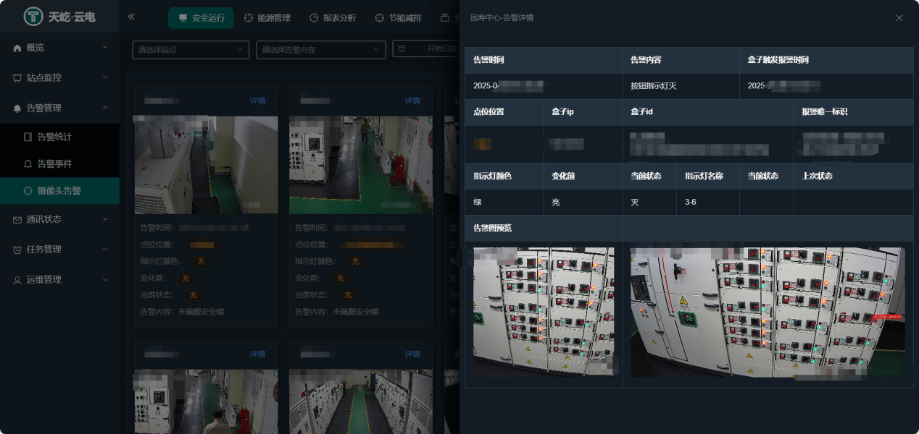Click the user icon beside 运维管理
The width and height of the screenshot is (919, 434).
tap(17, 280)
